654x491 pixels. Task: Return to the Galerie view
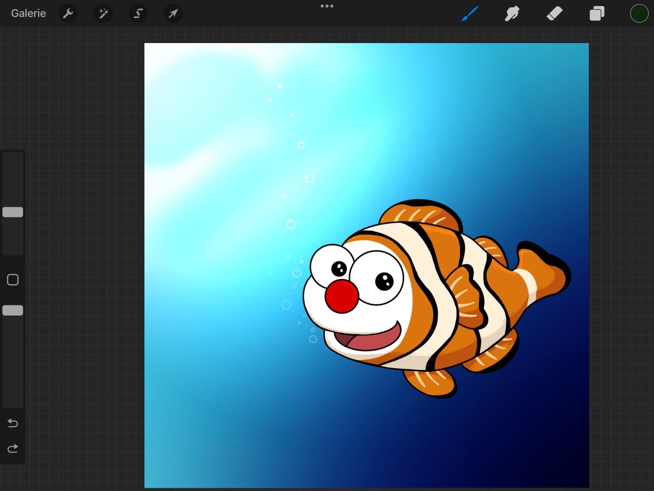(x=29, y=13)
